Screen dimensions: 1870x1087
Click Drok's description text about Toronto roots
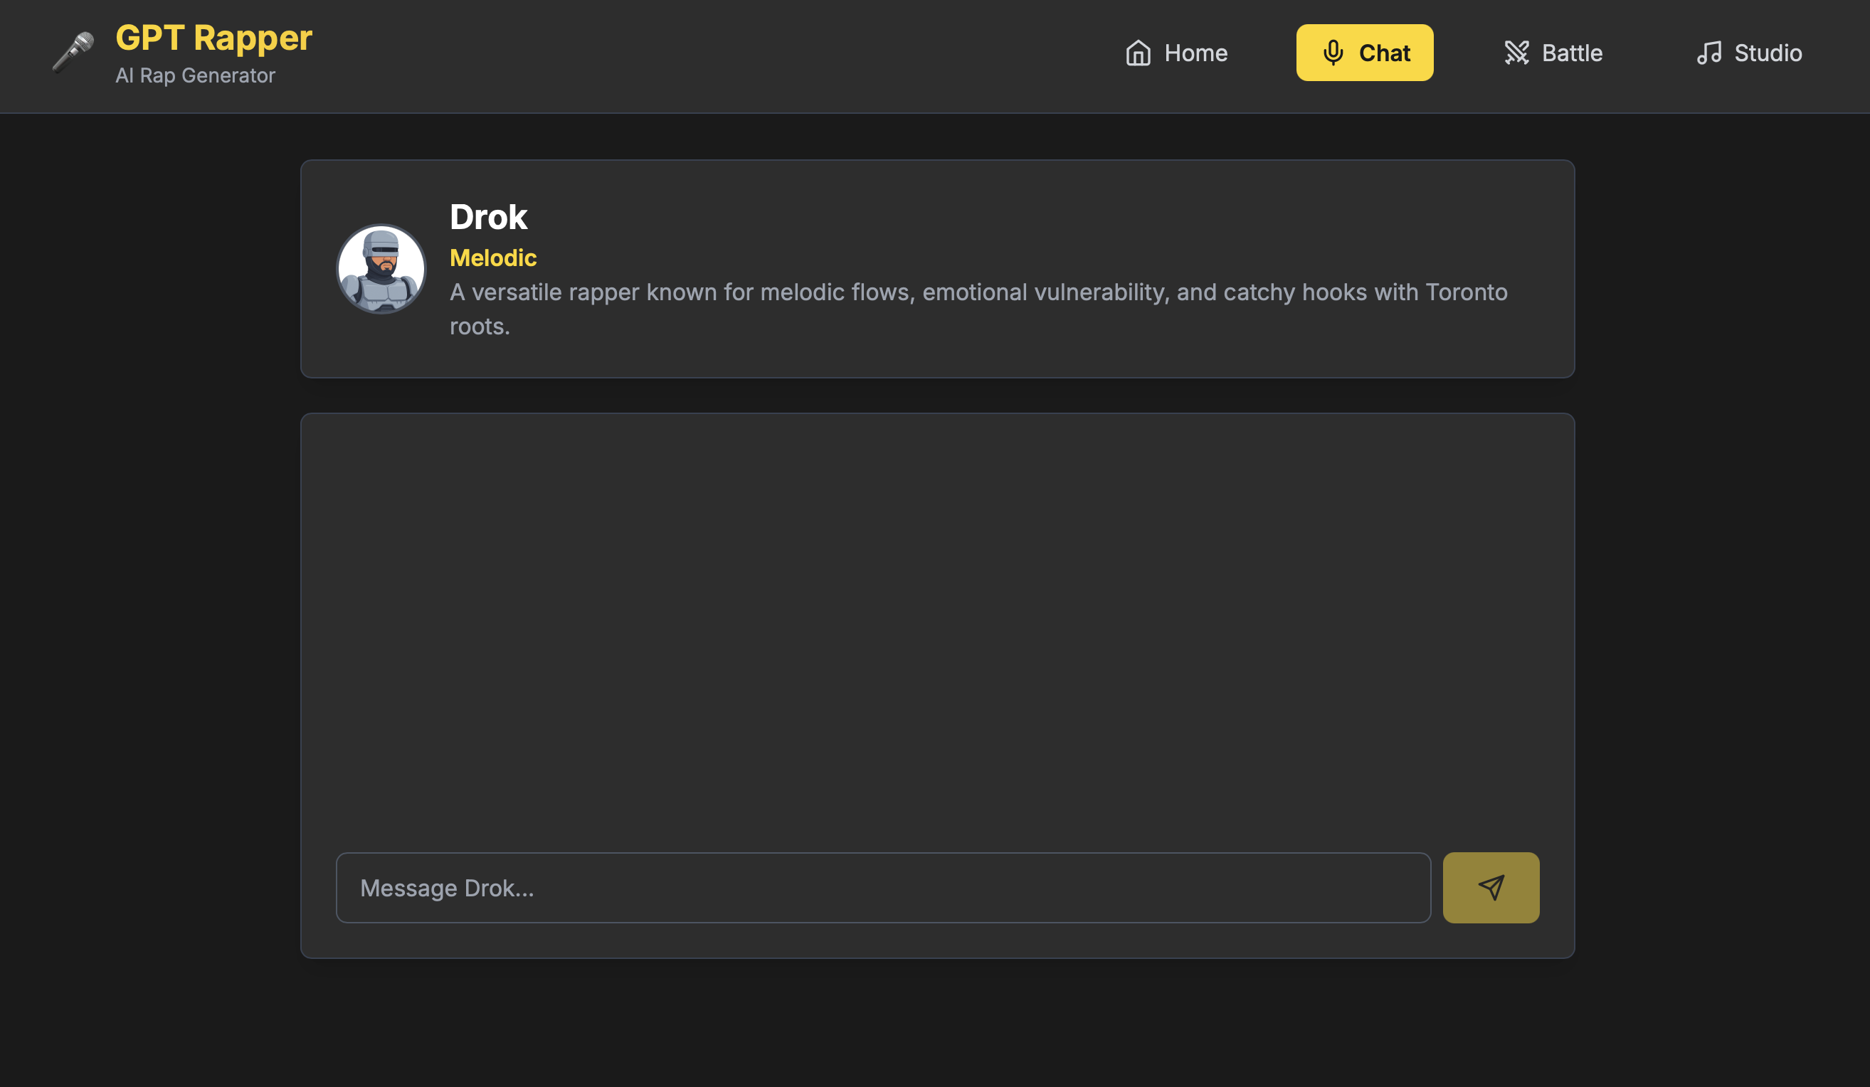point(978,309)
